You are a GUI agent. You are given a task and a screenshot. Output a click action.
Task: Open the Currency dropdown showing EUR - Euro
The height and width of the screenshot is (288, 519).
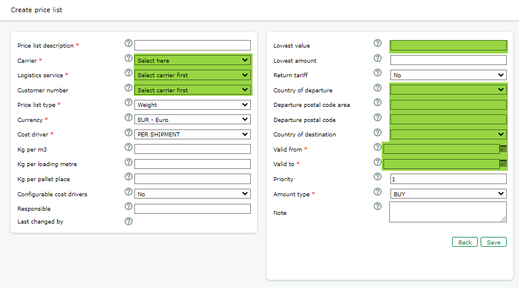click(193, 120)
